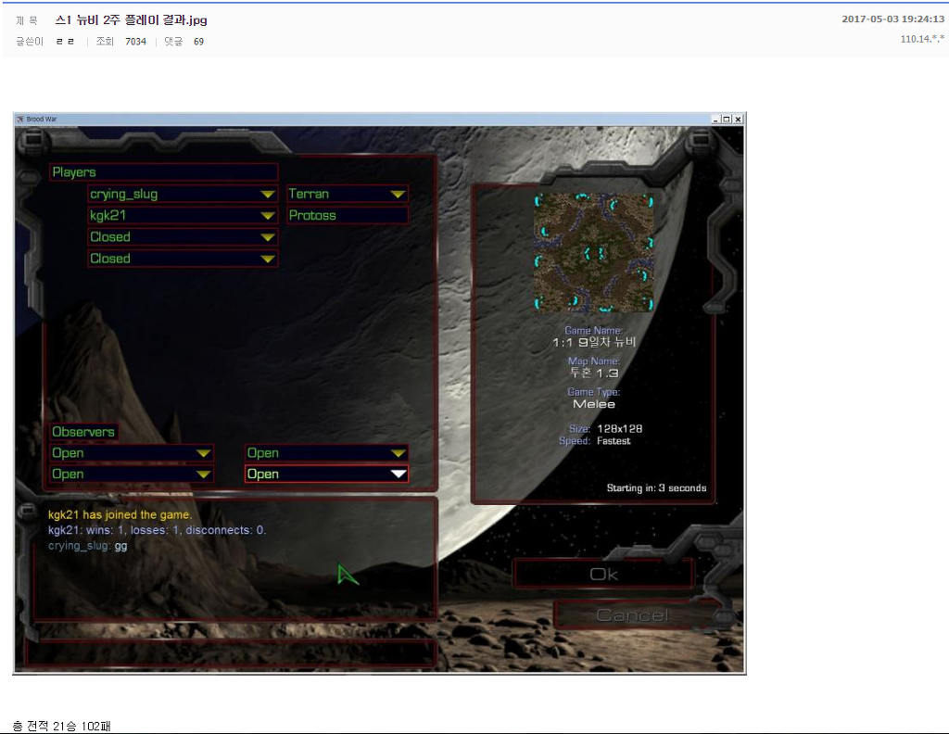
Task: Click the post title 스1 뉴비 2주 플레이 결과.jpg
Action: (x=131, y=19)
